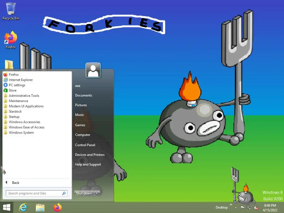This screenshot has height=213, width=284.
Task: Open Music from the start menu
Action: [80, 115]
